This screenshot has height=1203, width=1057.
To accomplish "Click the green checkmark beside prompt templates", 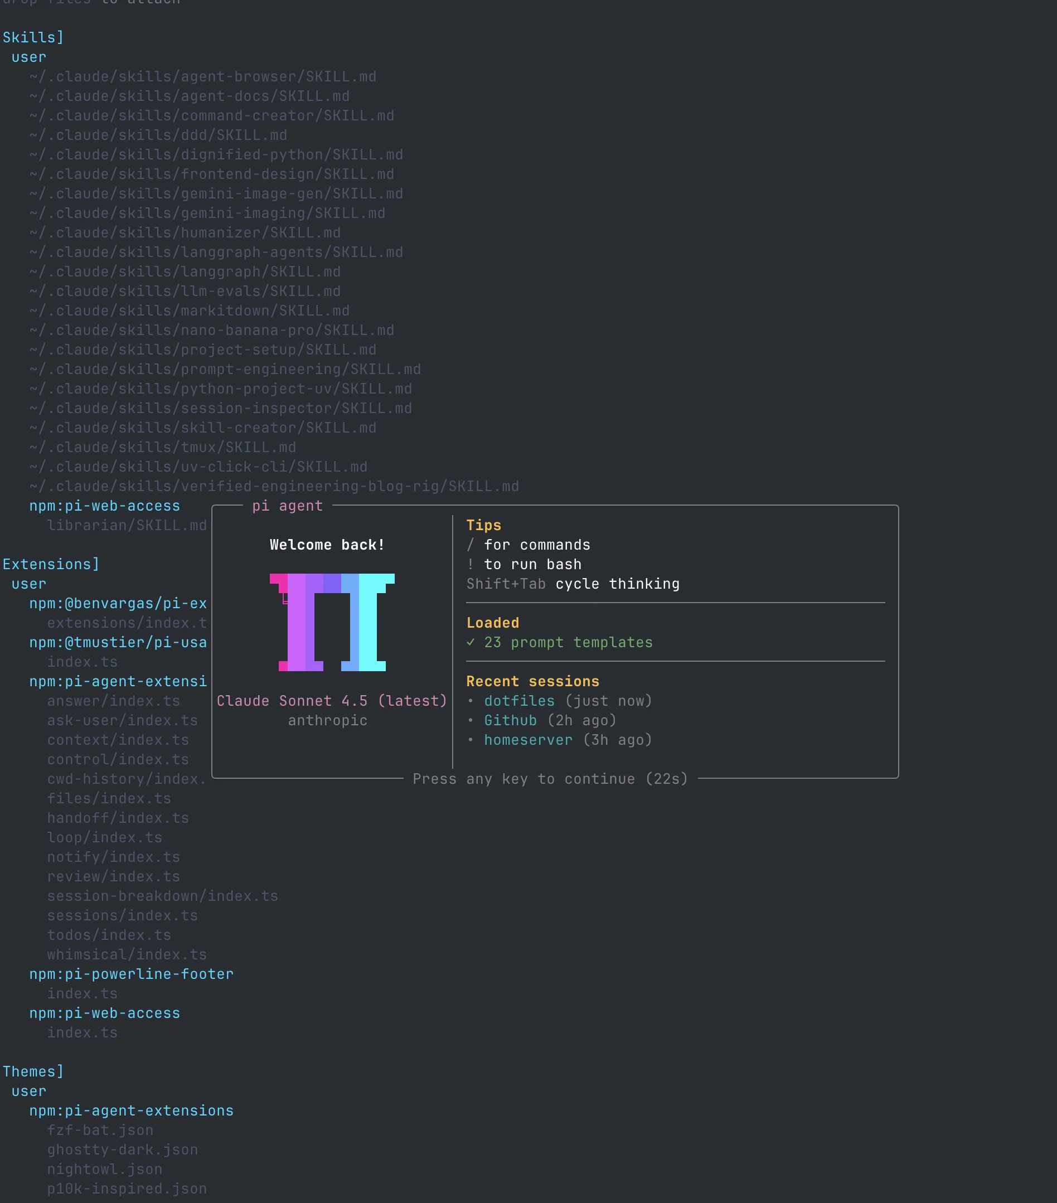I will pyautogui.click(x=472, y=643).
